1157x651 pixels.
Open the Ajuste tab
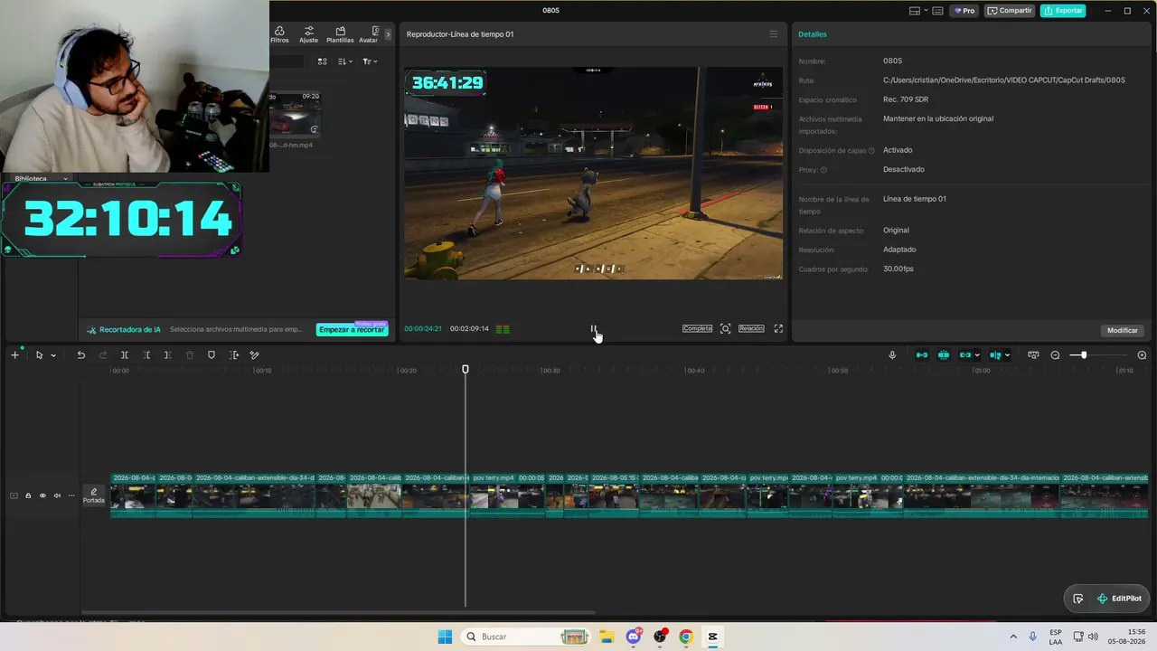[x=308, y=34]
